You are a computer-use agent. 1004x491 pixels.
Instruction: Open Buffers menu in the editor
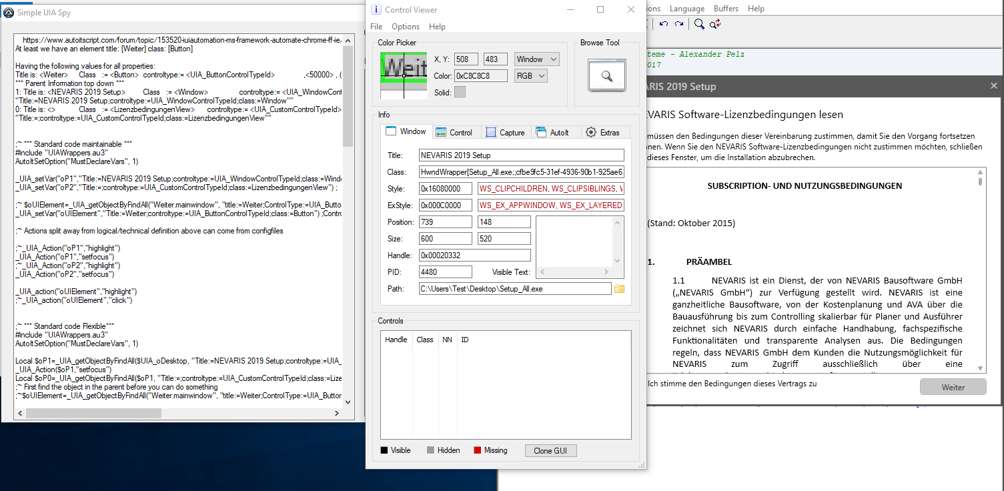pos(726,9)
